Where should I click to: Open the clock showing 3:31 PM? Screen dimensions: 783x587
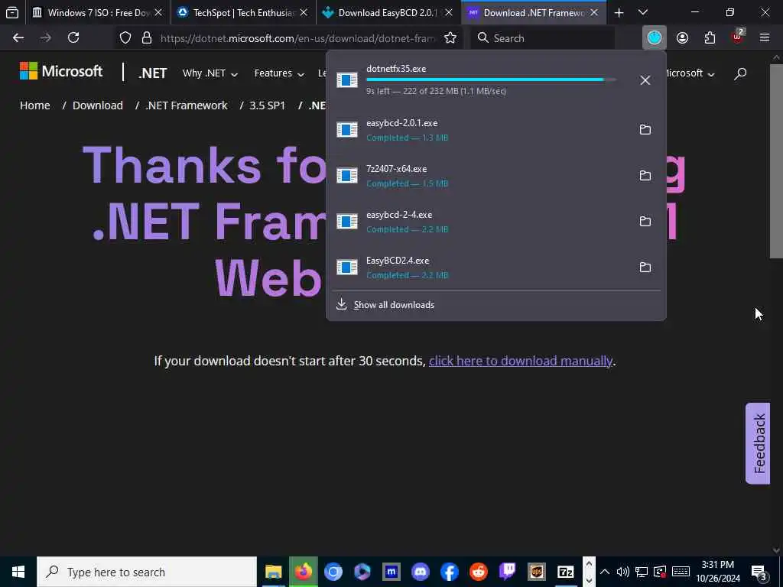[717, 572]
